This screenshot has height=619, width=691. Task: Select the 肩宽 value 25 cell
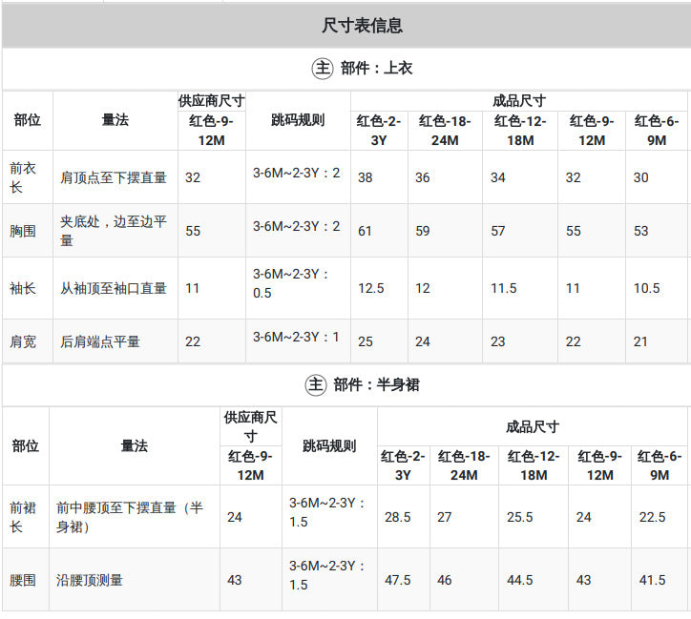379,341
